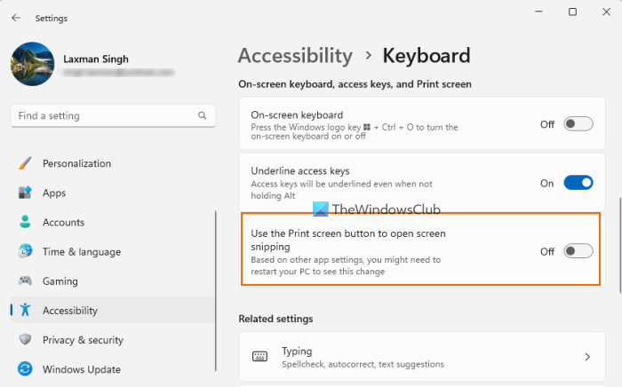This screenshot has width=622, height=387.
Task: Go back using the arrow icon
Action: click(15, 18)
